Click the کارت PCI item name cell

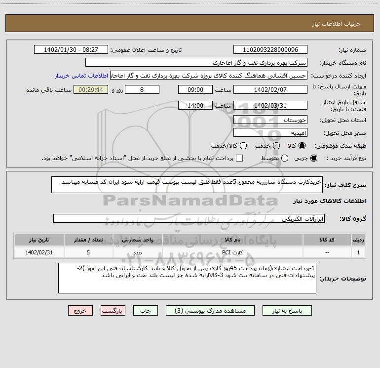[x=232, y=252]
